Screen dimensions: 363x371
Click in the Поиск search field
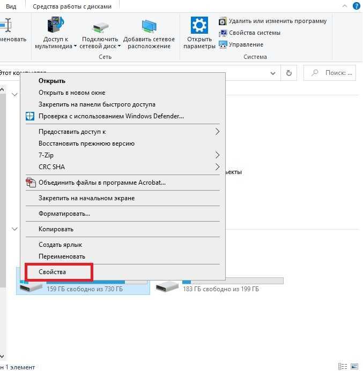tap(330, 73)
